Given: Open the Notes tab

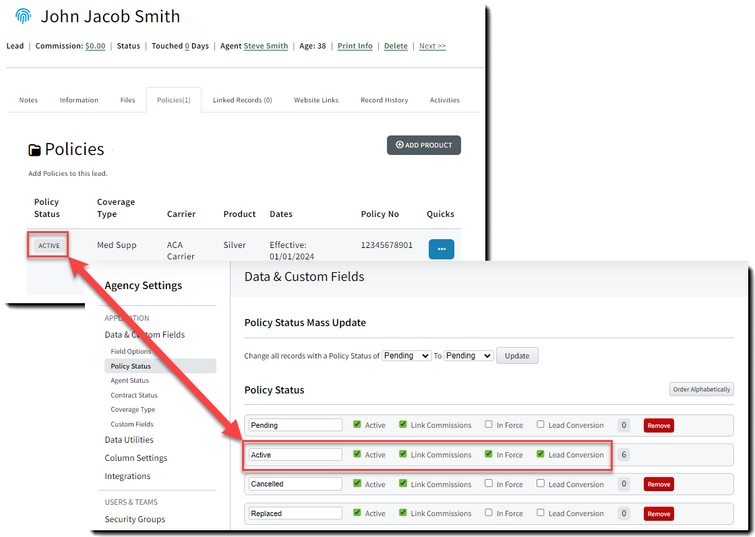Looking at the screenshot, I should coord(28,100).
